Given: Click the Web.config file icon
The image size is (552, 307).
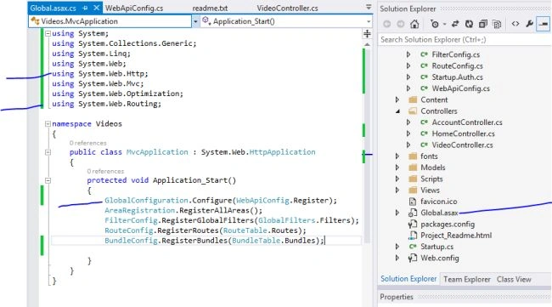Looking at the screenshot, I should point(413,258).
